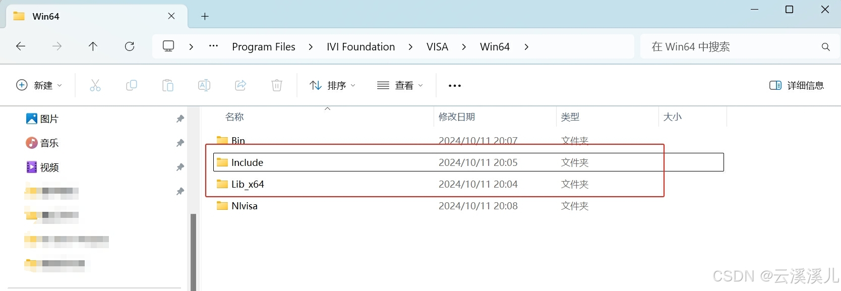Navigate to VISA breadcrumb
841x291 pixels.
tap(437, 47)
